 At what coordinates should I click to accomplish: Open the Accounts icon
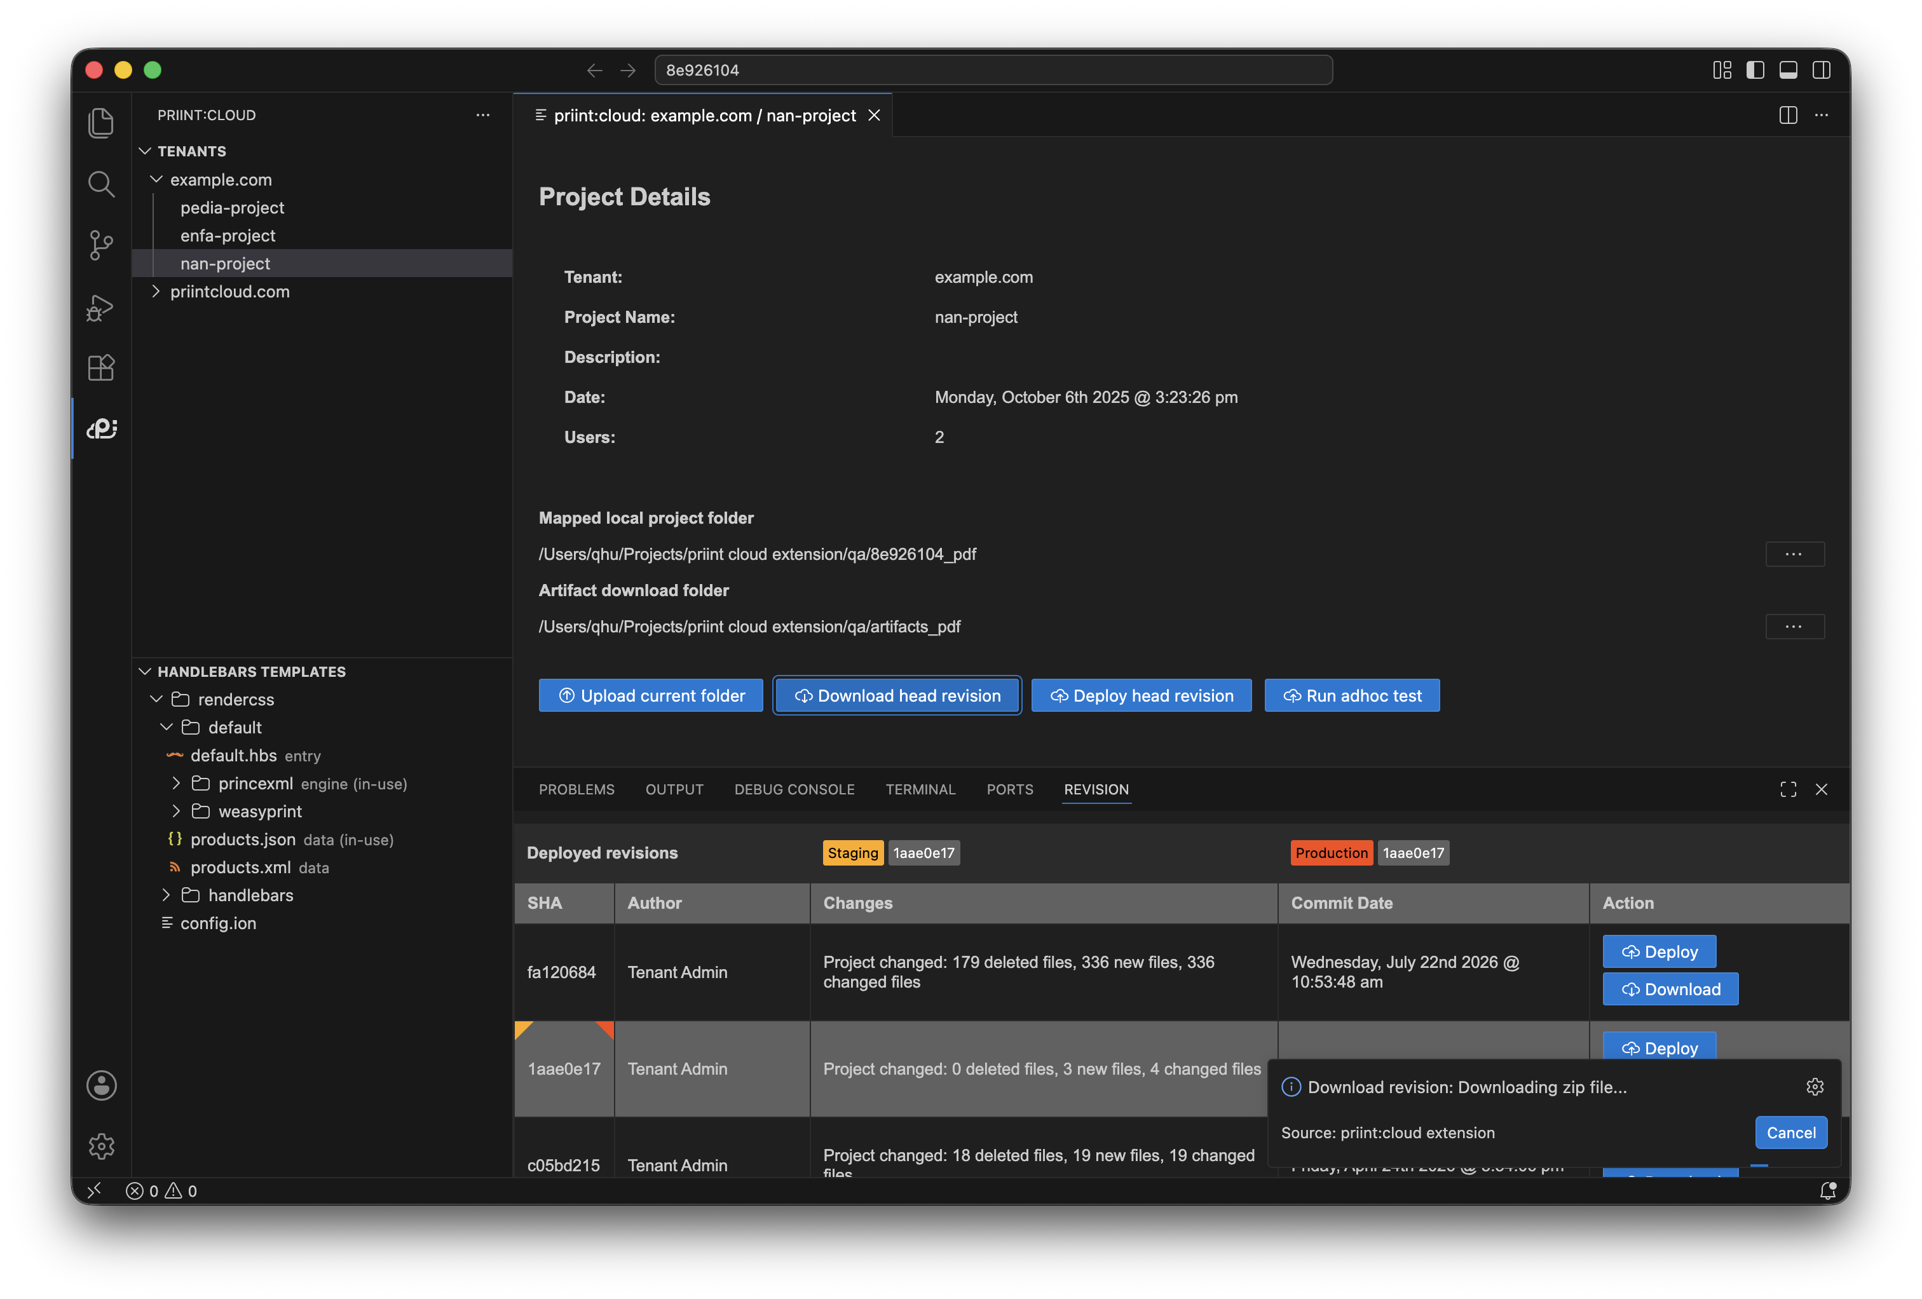101,1085
